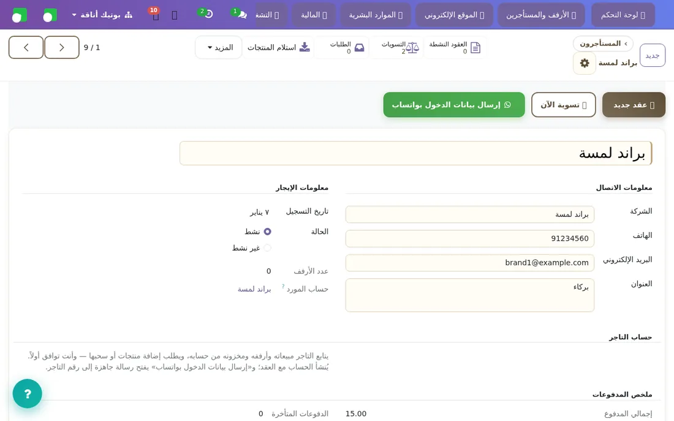Click the settings gear next to براند لمسة
This screenshot has width=674, height=421.
click(x=584, y=63)
